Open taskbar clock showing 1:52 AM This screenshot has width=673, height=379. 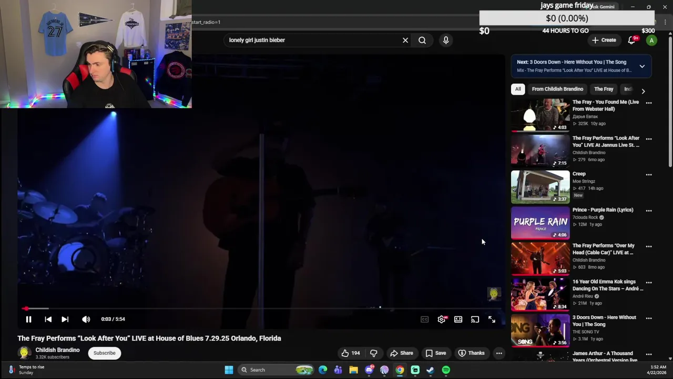coord(658,370)
